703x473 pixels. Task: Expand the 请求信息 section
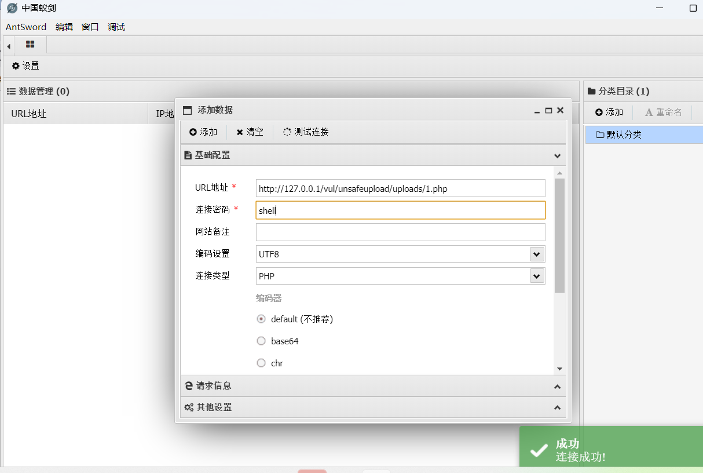pos(373,386)
